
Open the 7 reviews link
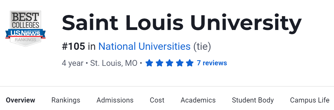212,63
